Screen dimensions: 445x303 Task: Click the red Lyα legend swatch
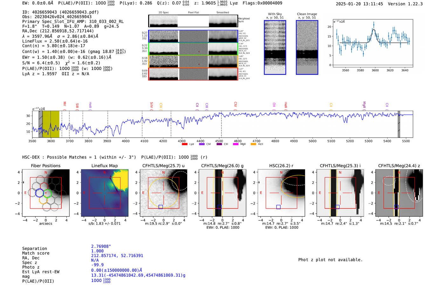point(185,144)
